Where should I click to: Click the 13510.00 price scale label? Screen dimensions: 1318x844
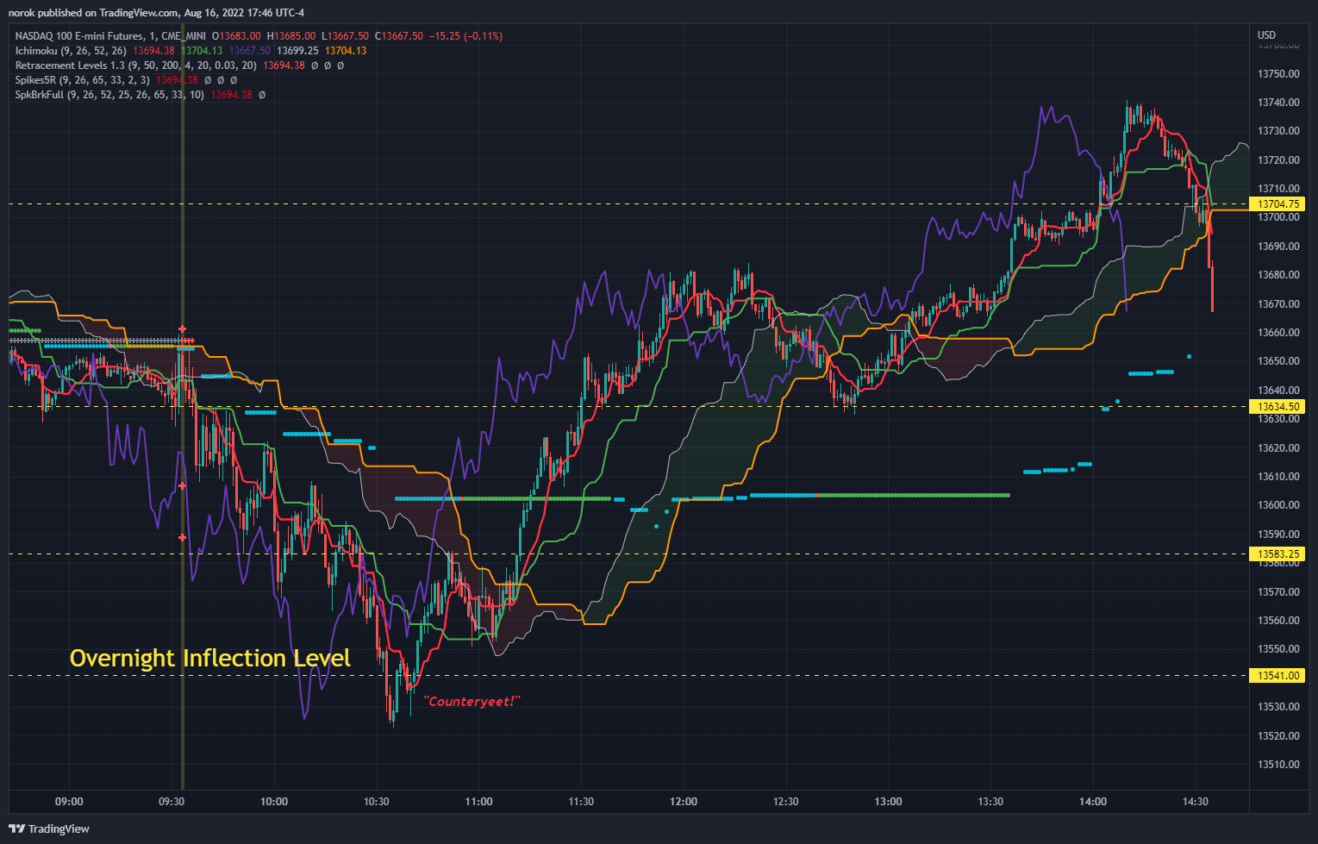pyautogui.click(x=1278, y=765)
